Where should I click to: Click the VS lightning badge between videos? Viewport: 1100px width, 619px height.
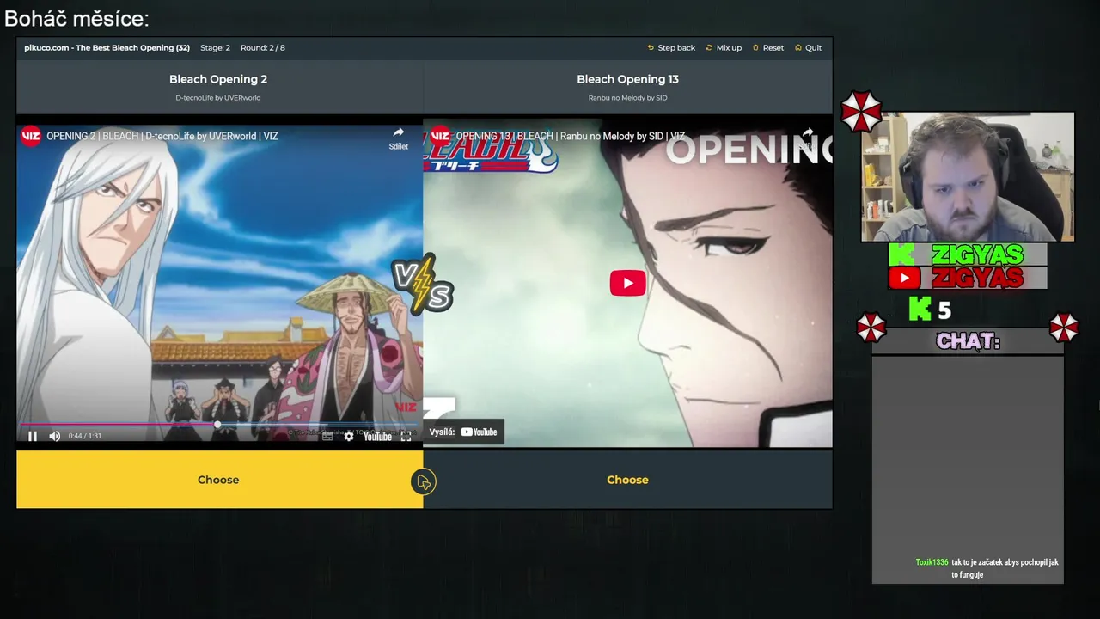(422, 284)
